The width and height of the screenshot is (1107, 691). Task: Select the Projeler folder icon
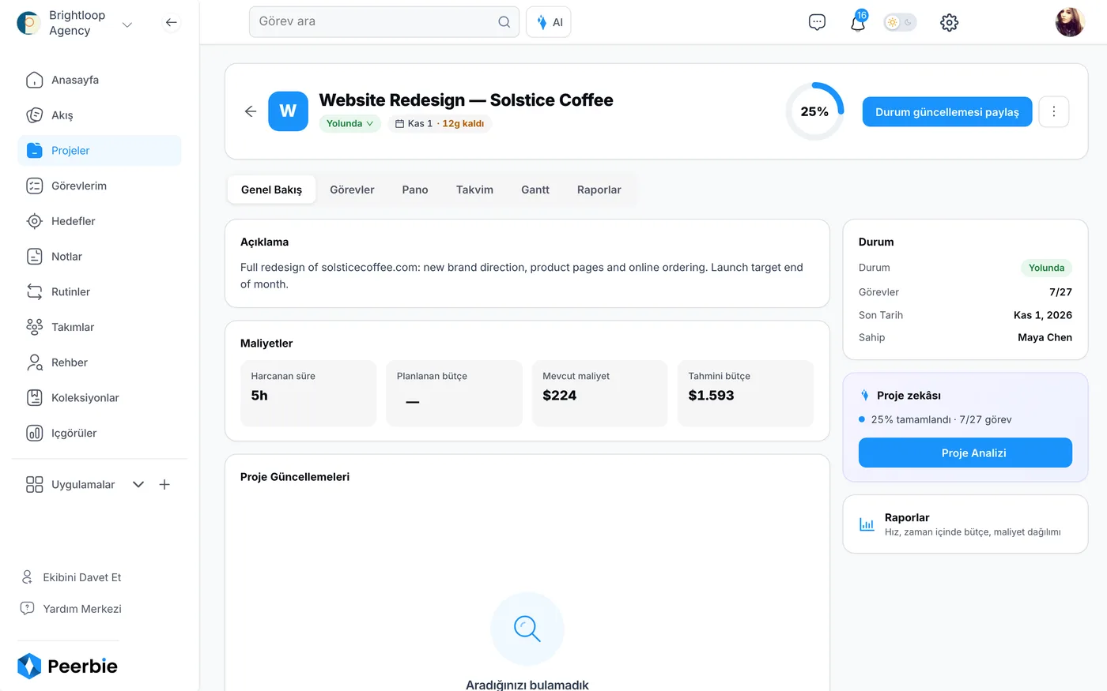click(35, 151)
